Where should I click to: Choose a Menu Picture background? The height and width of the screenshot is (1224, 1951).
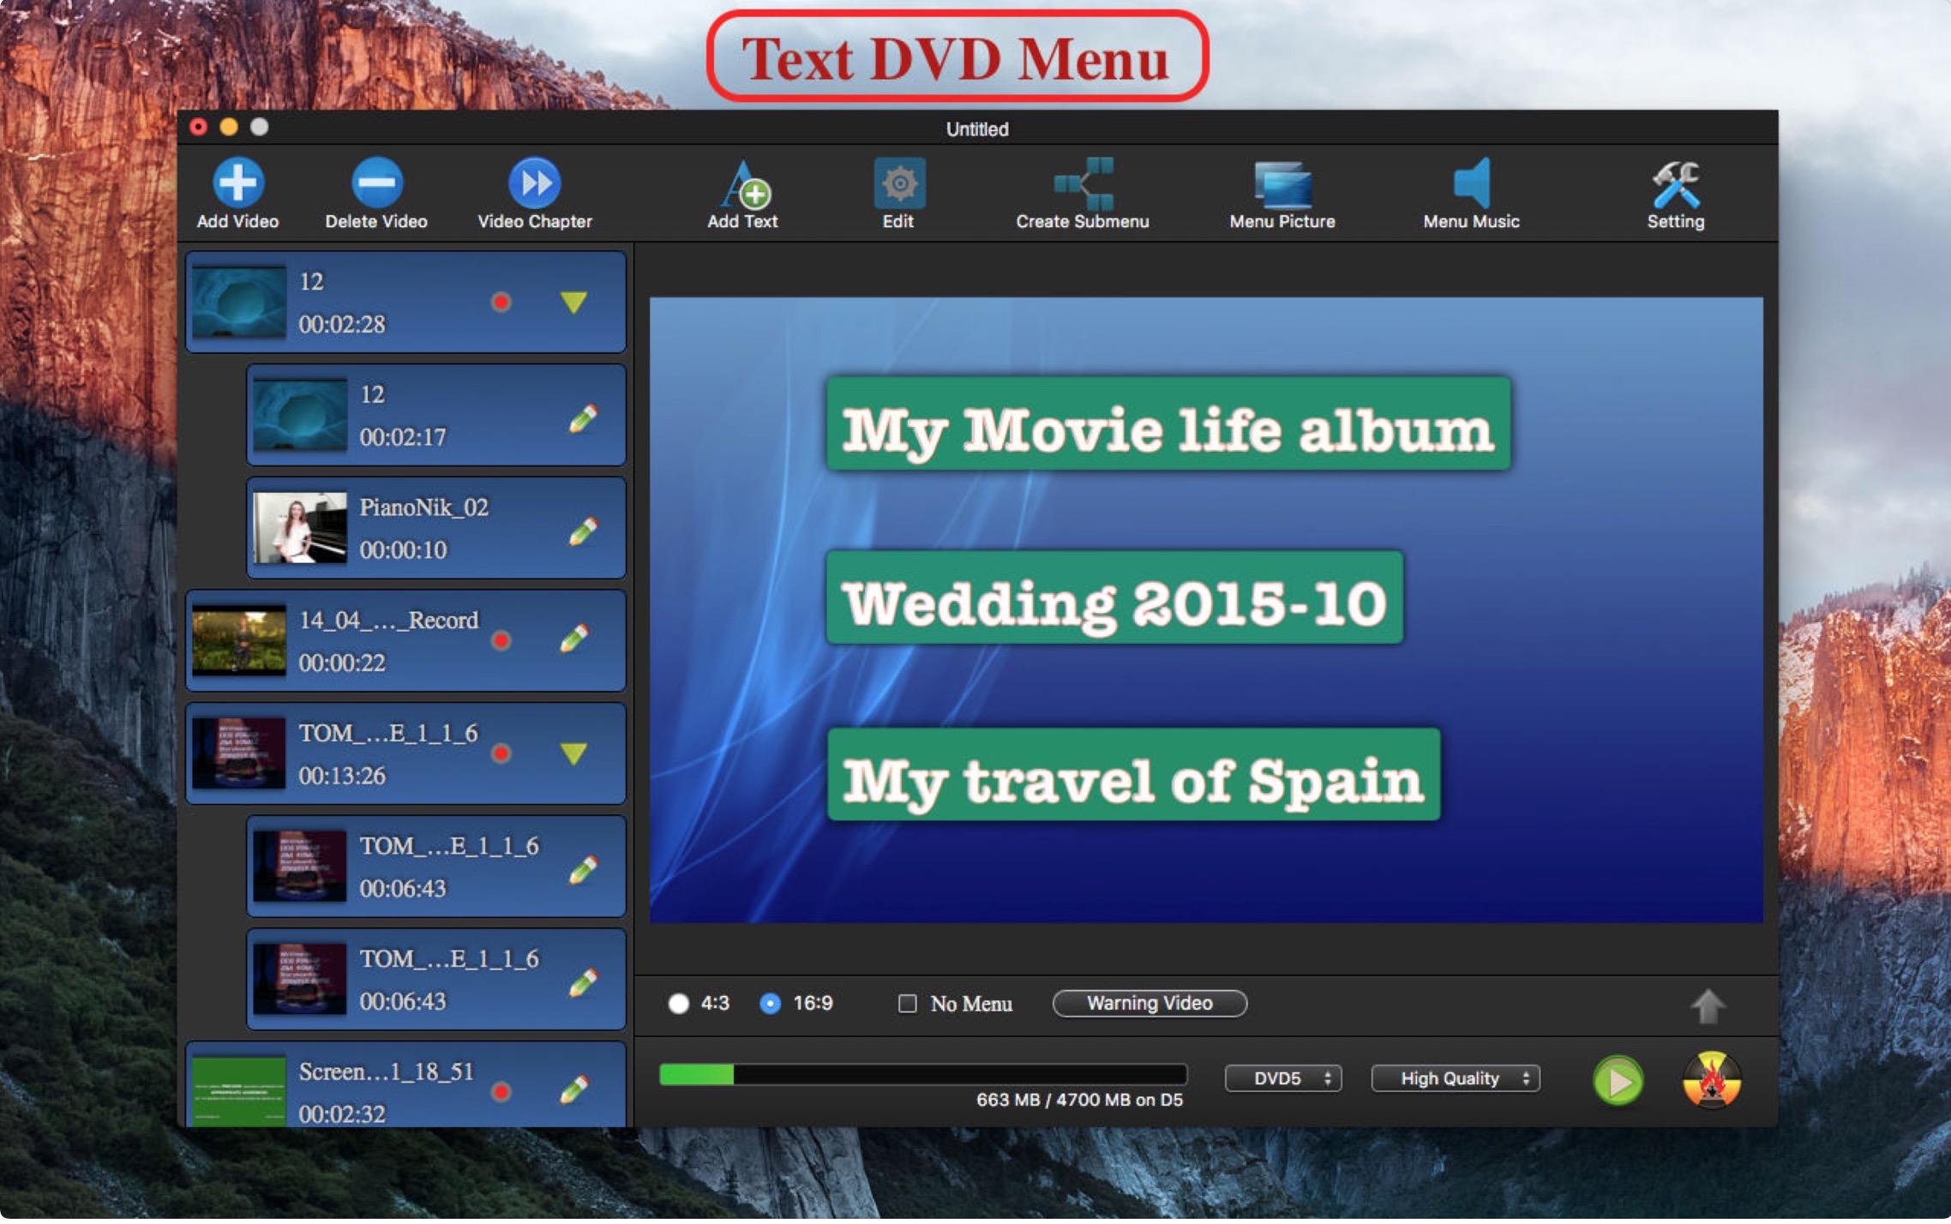(x=1282, y=185)
